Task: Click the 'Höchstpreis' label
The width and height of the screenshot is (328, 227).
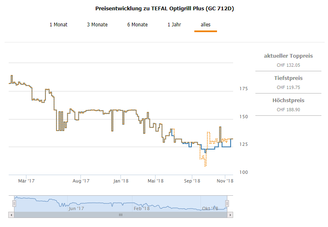Action: [x=288, y=101]
